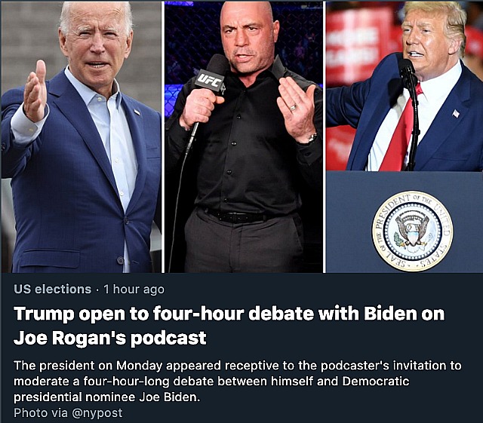Click the story description paragraph
483x423 pixels.
tap(238, 381)
